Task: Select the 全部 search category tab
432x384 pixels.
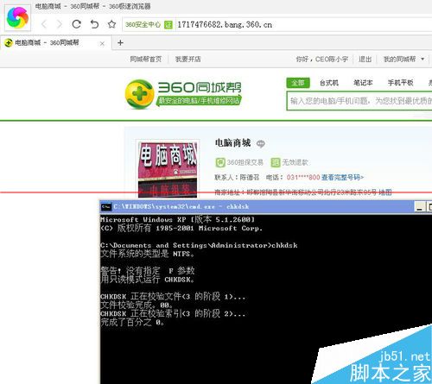Action: (x=298, y=83)
